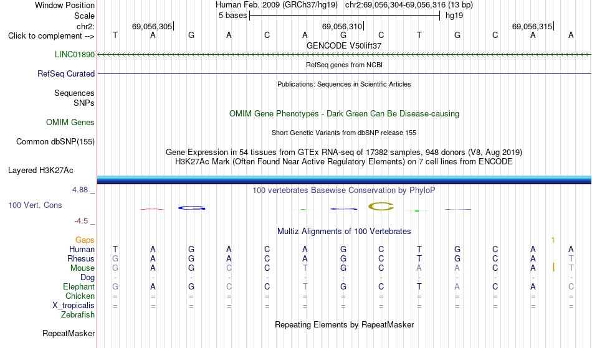The width and height of the screenshot is (592, 348).
Task: Click the hg19 label beside scale bar
Action: [454, 16]
